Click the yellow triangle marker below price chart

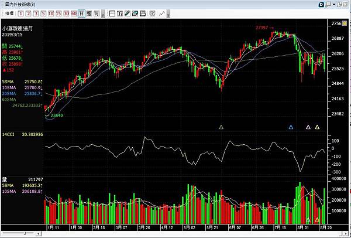point(317,127)
